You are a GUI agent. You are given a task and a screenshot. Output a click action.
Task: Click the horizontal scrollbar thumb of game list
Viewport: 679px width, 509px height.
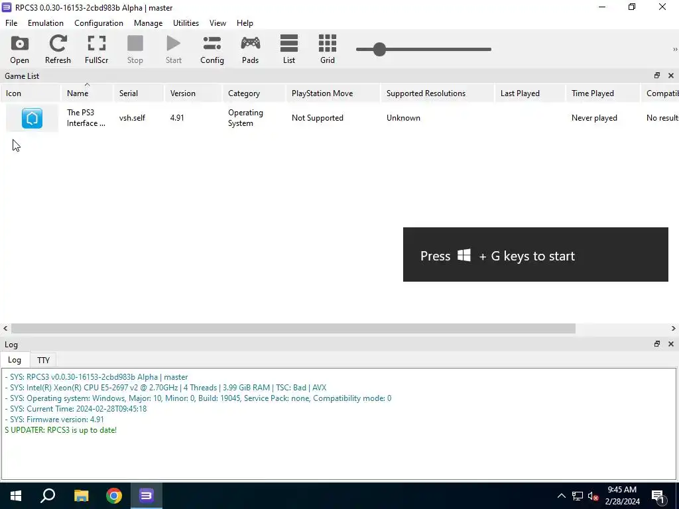coord(293,329)
